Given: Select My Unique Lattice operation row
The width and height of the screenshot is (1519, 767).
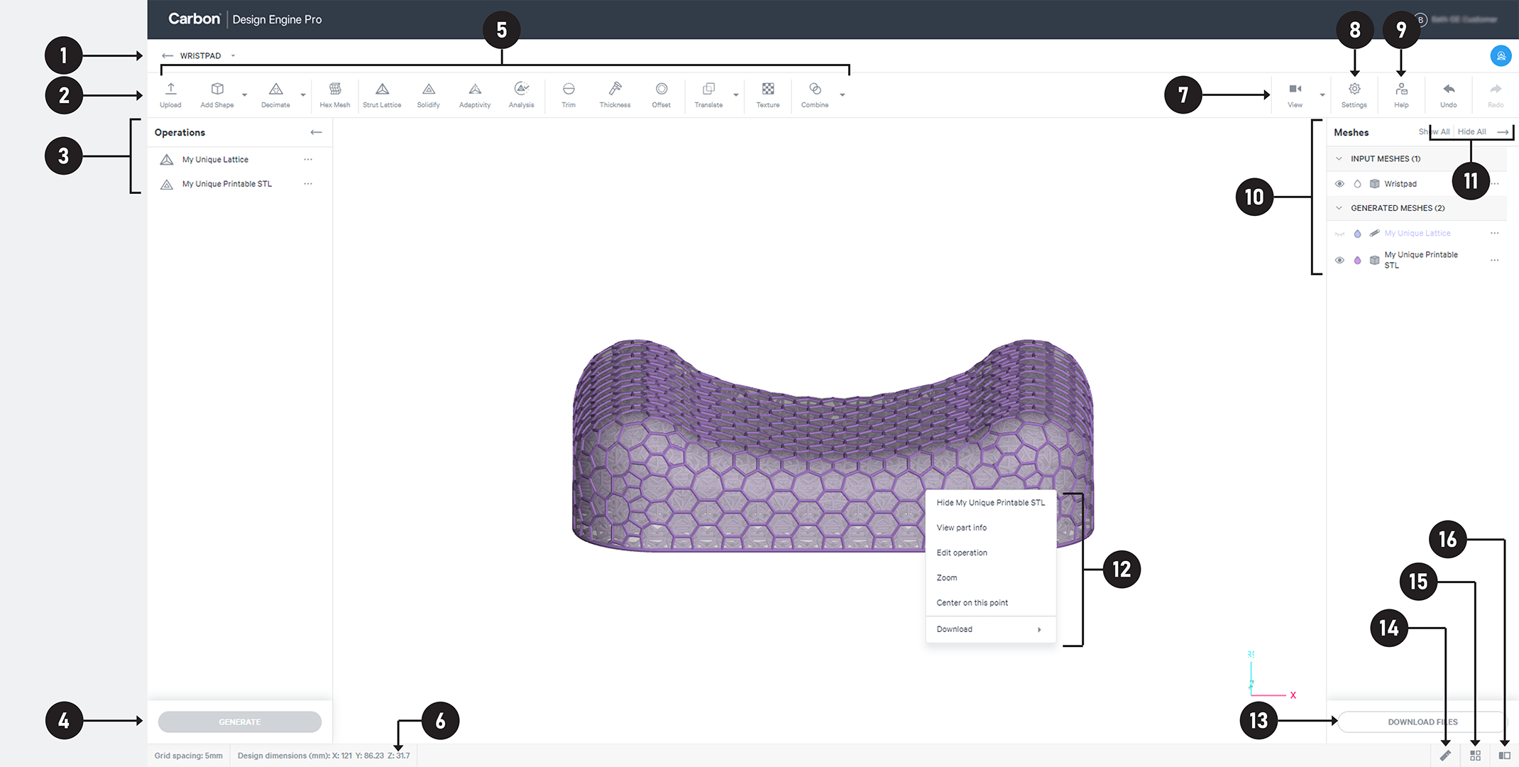Looking at the screenshot, I should pyautogui.click(x=240, y=160).
